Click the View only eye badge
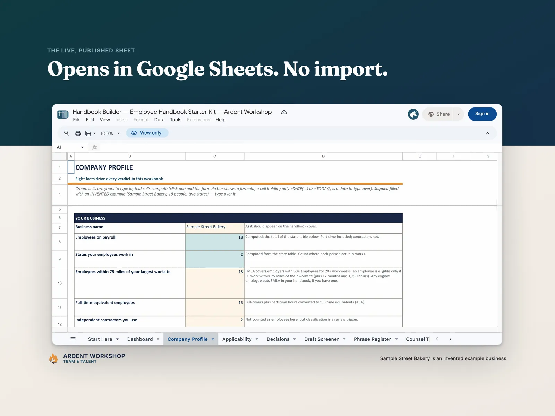This screenshot has height=416, width=555. click(x=147, y=133)
